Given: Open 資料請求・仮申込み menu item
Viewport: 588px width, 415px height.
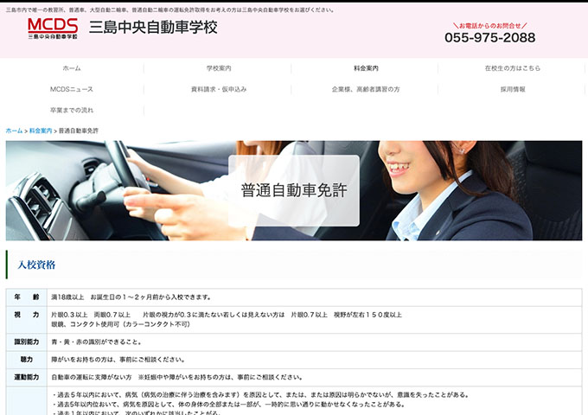Looking at the screenshot, I should click(219, 89).
